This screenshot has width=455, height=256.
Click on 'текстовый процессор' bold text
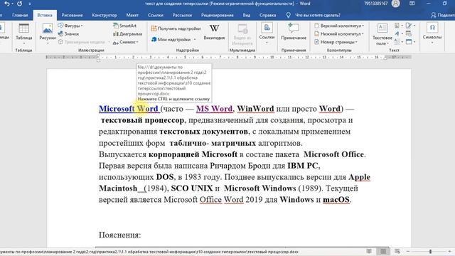click(x=142, y=120)
